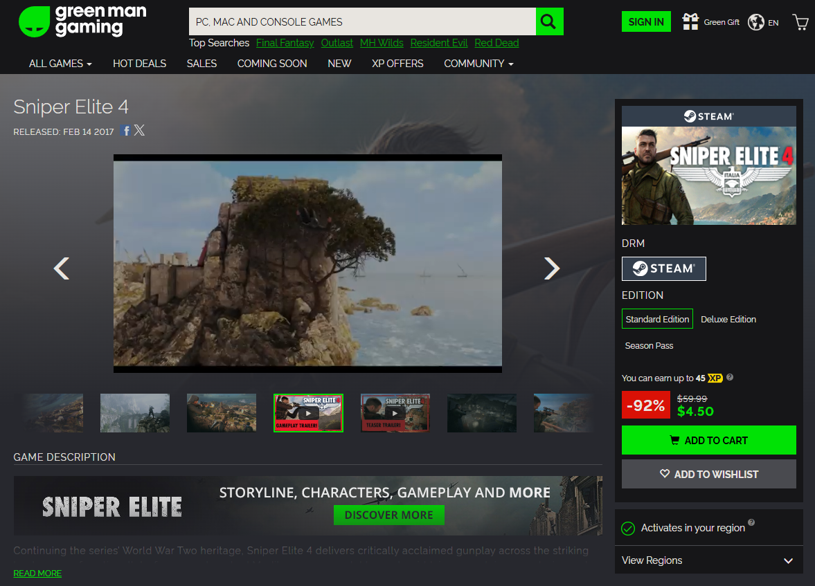Share on Facebook icon
This screenshot has width=815, height=586.
pos(125,130)
